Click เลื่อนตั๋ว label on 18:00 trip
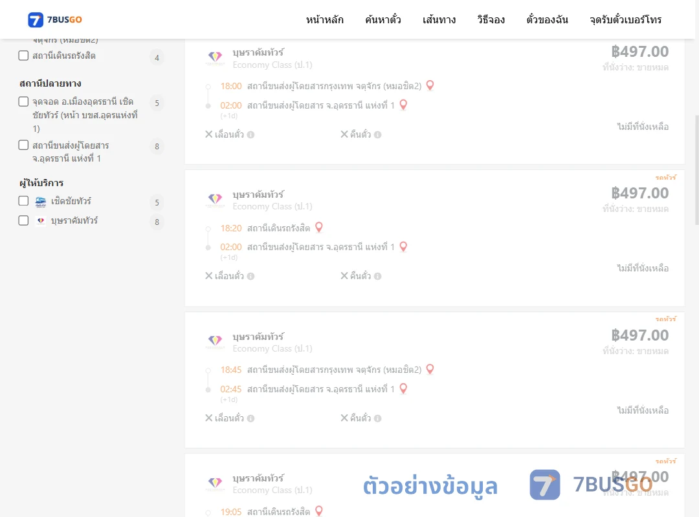The height and width of the screenshot is (517, 699). coord(229,134)
